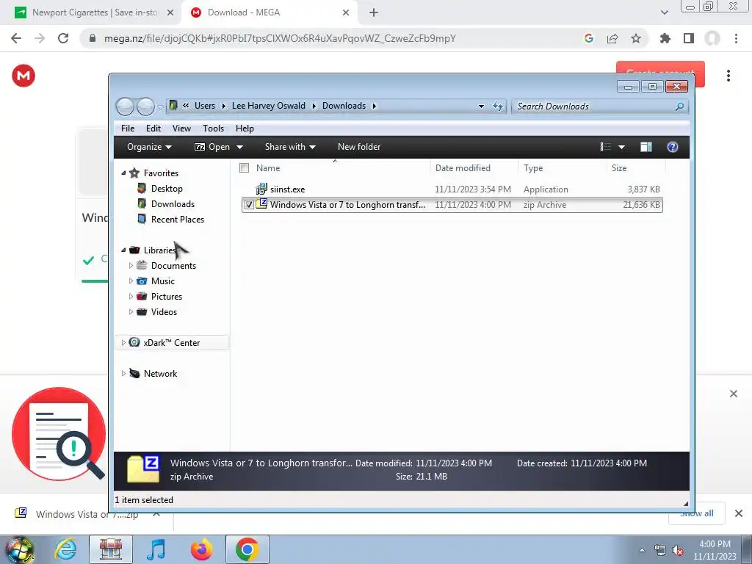Click Explorer forward navigation button
Screen dimensions: 752x564
tap(145, 106)
